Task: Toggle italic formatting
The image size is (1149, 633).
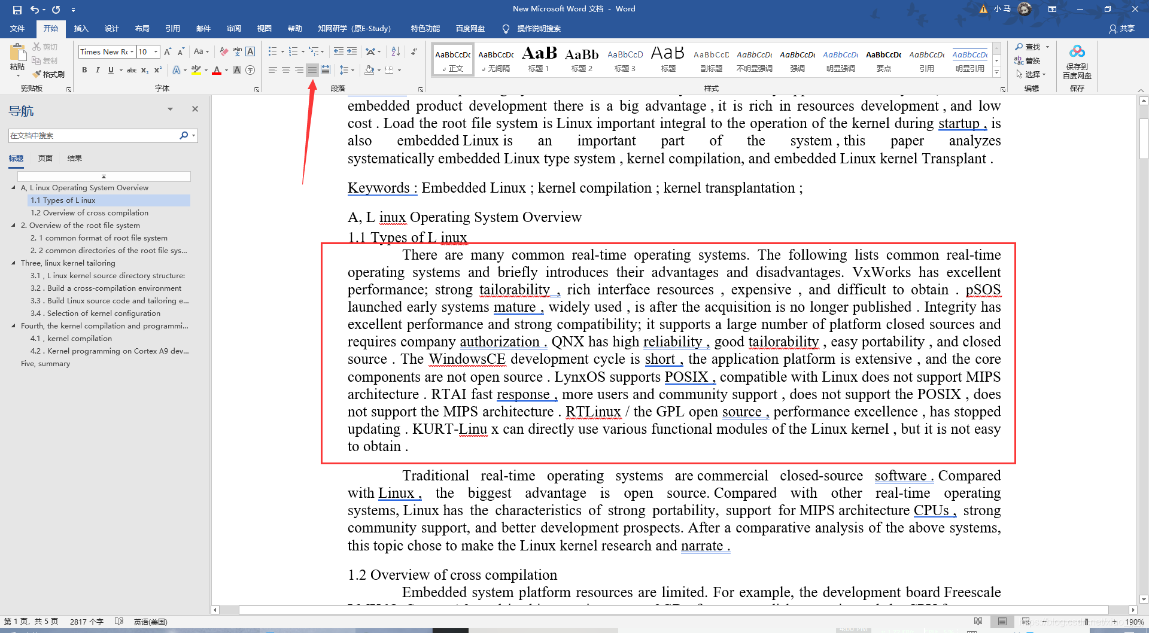Action: [x=98, y=70]
